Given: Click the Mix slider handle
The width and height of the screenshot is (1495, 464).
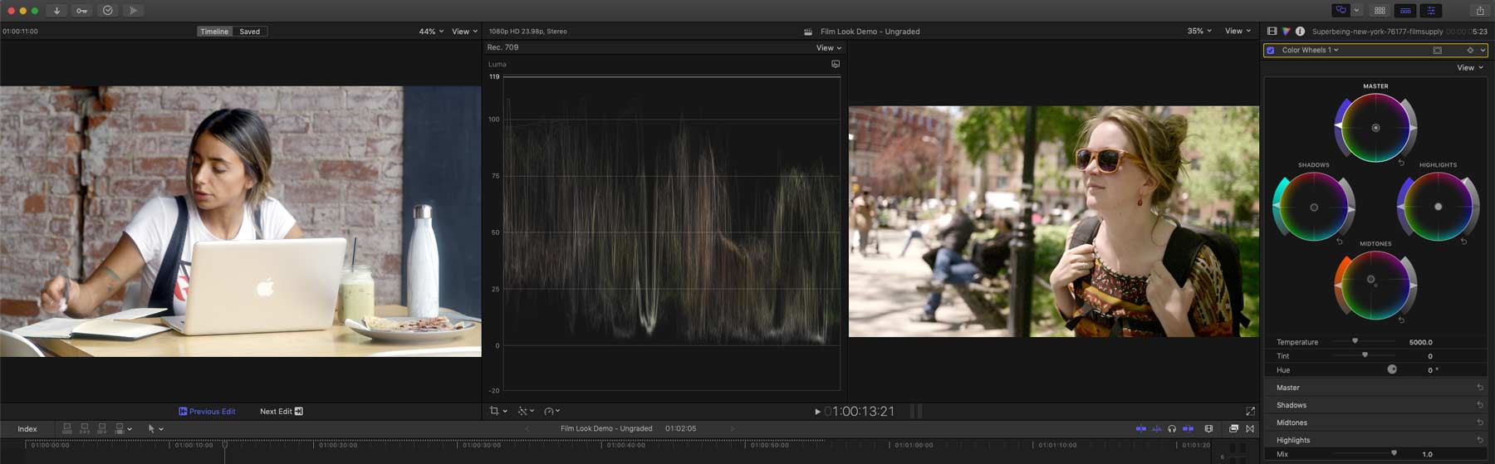Looking at the screenshot, I should pos(1394,453).
